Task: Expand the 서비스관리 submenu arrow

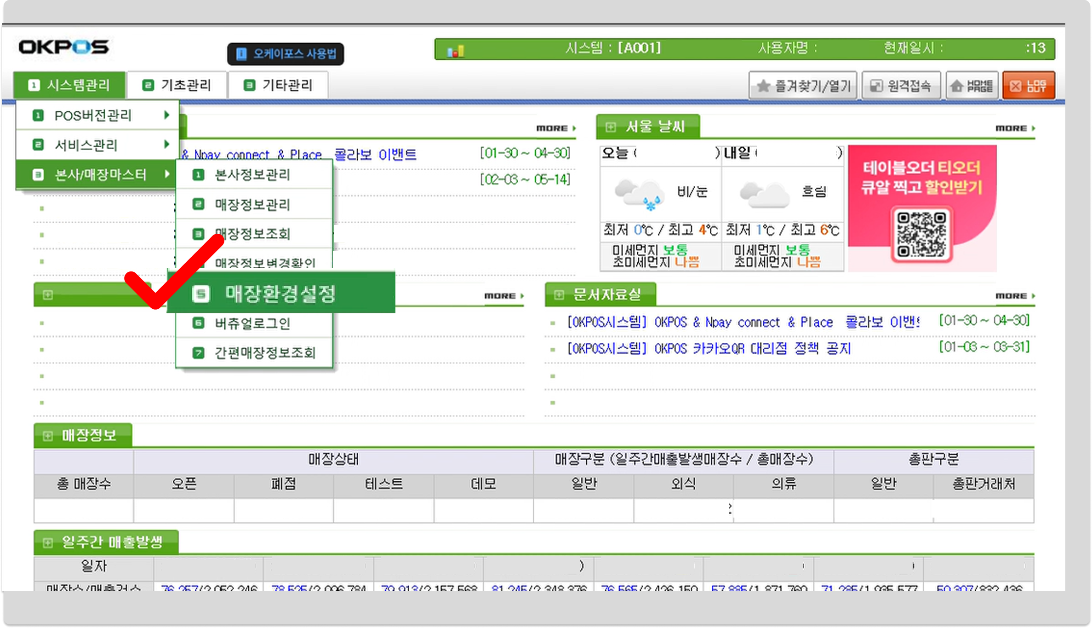Action: click(x=166, y=144)
